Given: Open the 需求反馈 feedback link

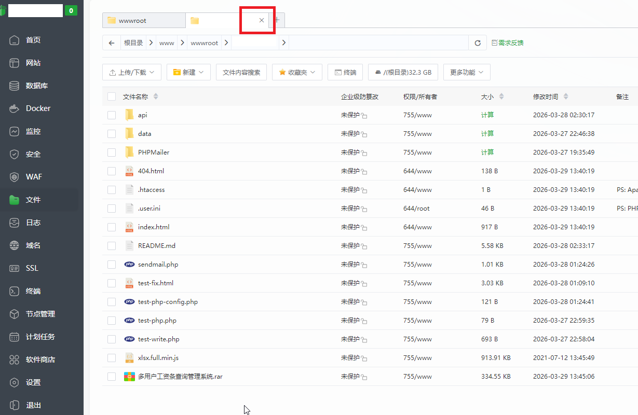Looking at the screenshot, I should (507, 44).
